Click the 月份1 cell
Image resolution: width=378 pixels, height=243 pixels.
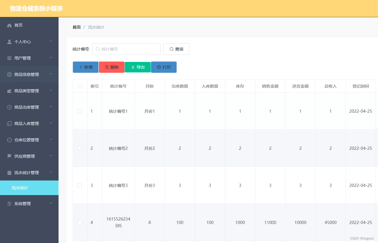(x=150, y=111)
